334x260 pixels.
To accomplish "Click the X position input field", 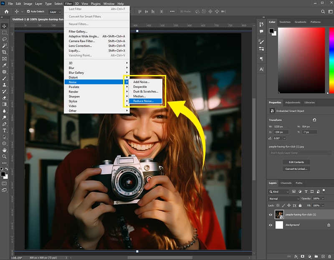I will tap(281, 132).
